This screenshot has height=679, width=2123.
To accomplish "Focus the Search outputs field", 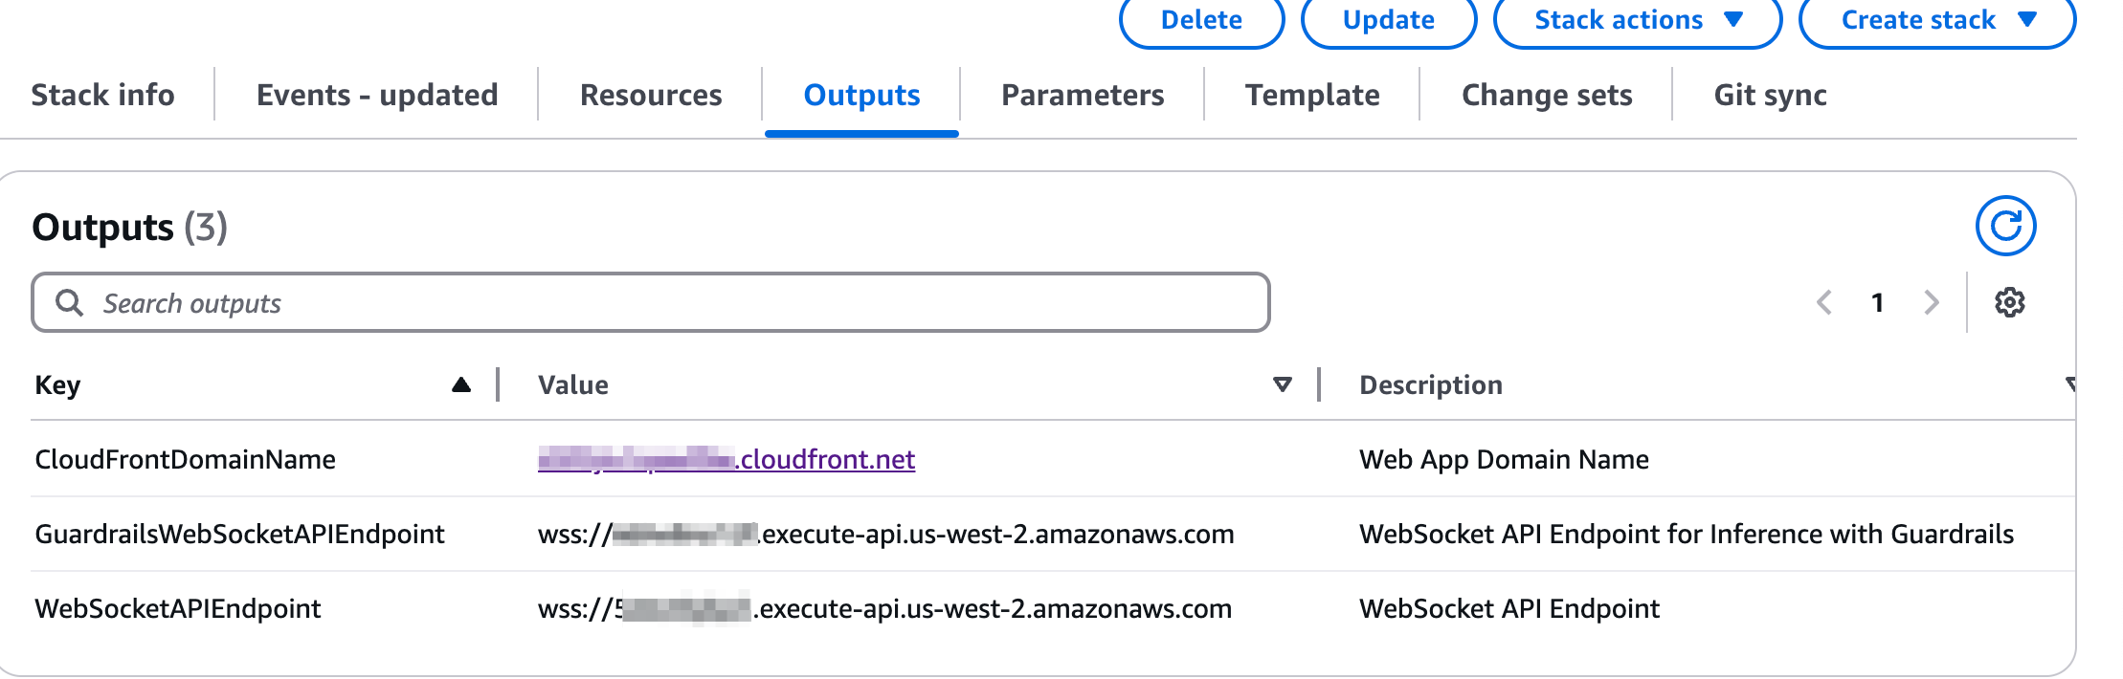I will [x=651, y=302].
